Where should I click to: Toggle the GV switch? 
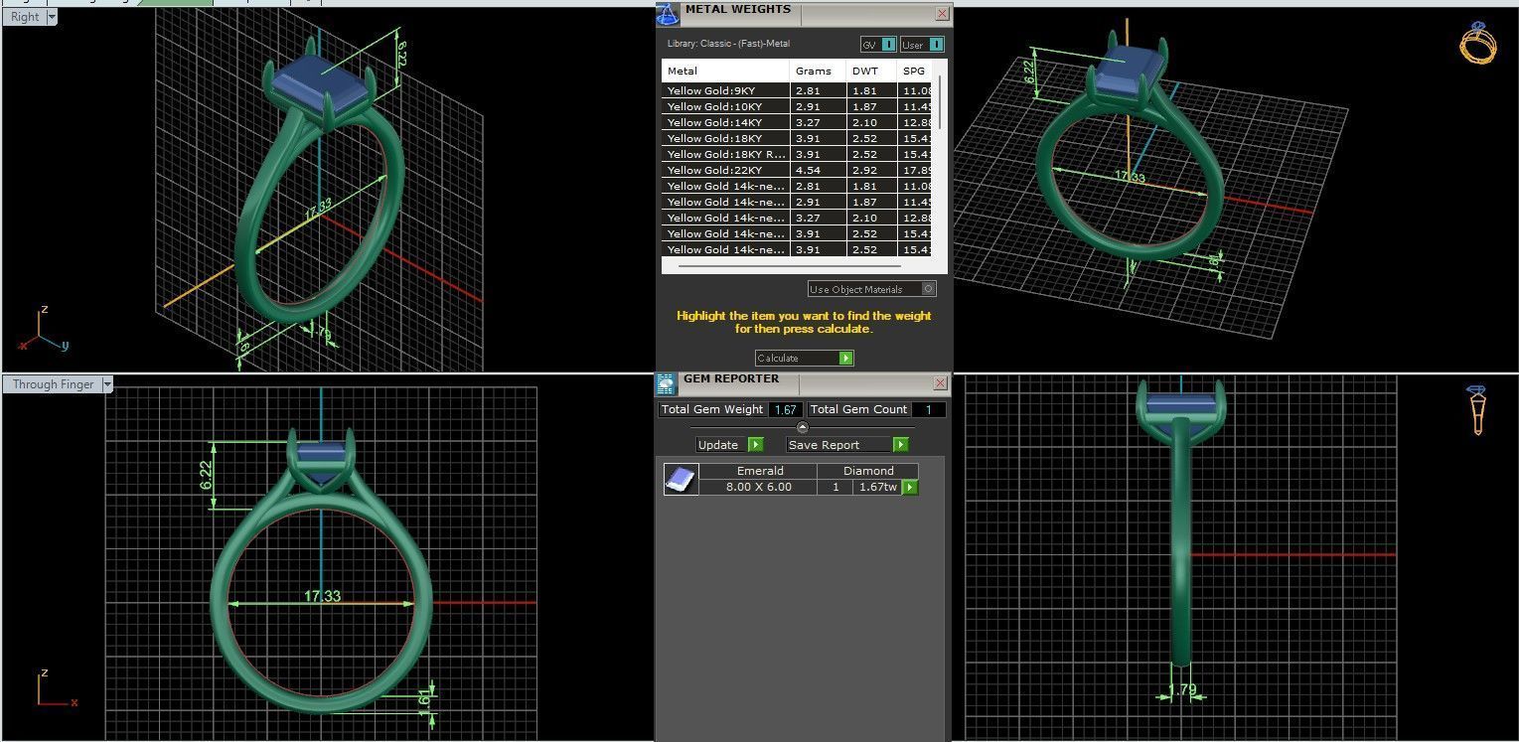point(878,45)
